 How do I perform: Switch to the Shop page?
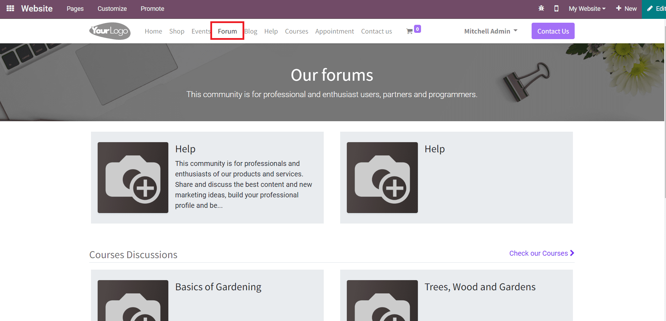(177, 31)
